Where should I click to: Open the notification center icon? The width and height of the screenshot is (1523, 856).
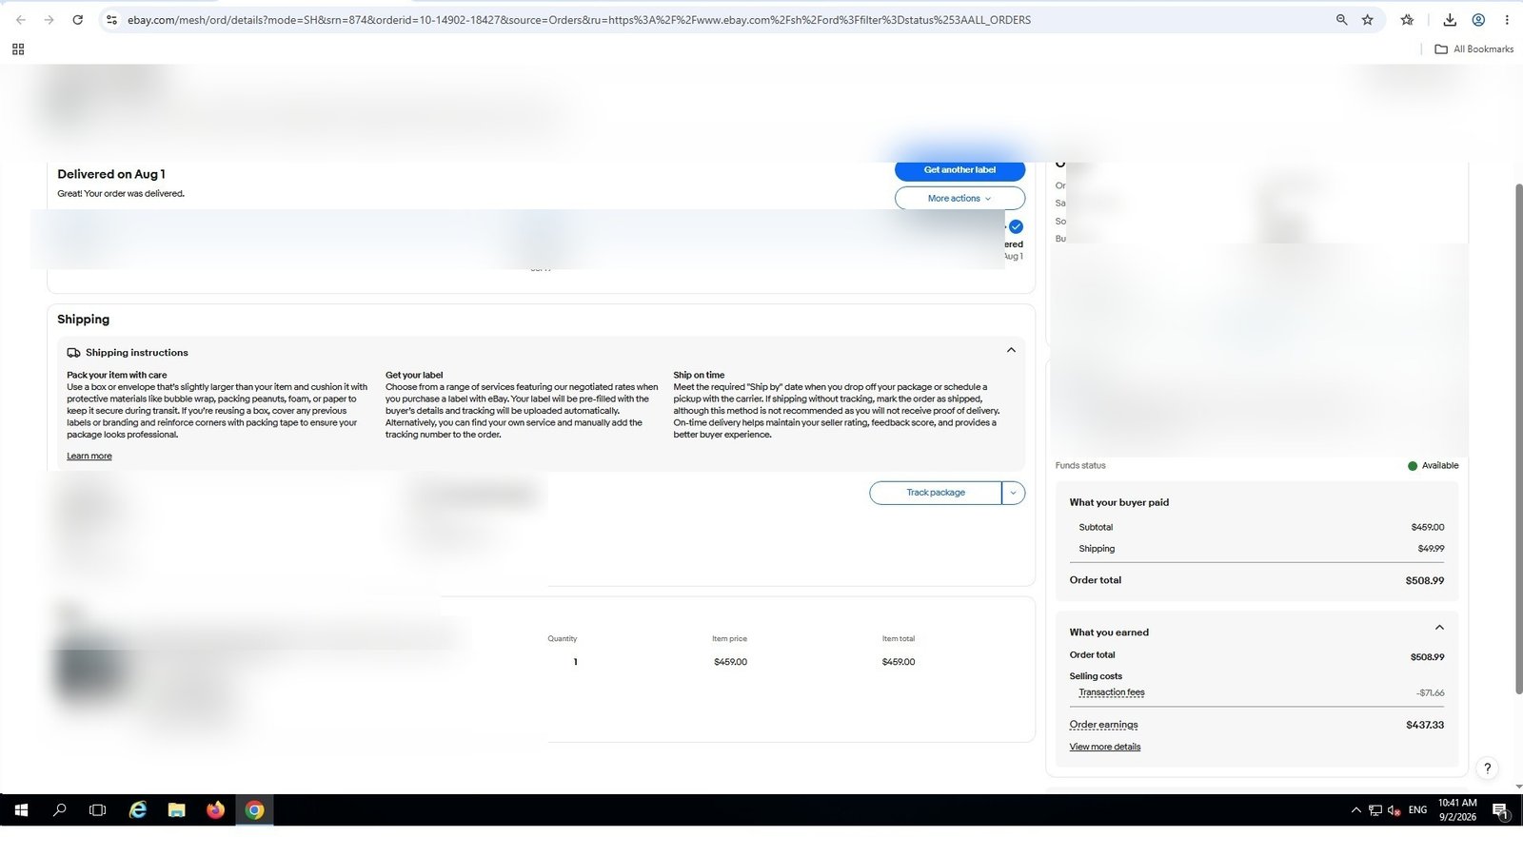[1500, 810]
